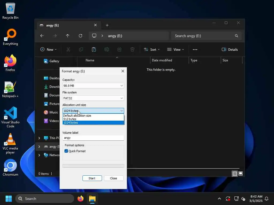Select 1024 bytes option in list

click(x=93, y=123)
